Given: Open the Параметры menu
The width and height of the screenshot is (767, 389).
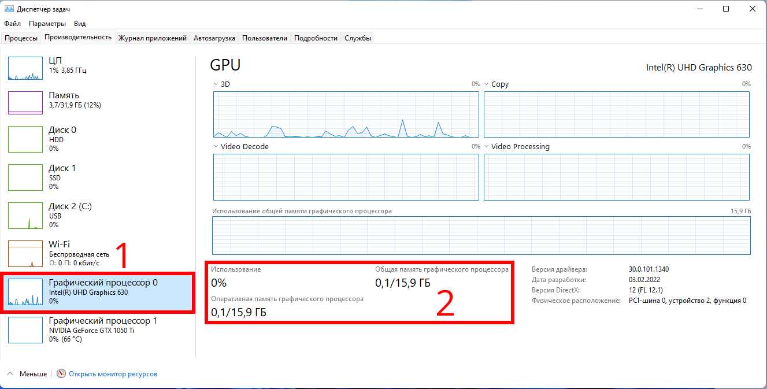Looking at the screenshot, I should (x=47, y=24).
